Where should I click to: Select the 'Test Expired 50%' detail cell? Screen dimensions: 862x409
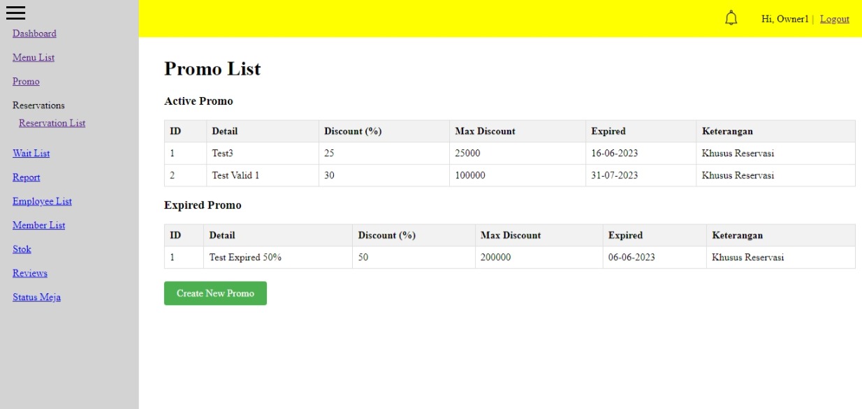pyautogui.click(x=278, y=258)
